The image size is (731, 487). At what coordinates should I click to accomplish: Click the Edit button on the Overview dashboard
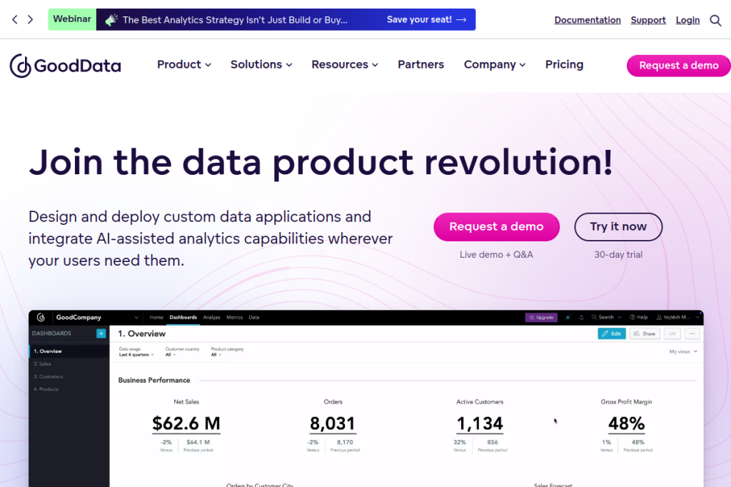612,333
